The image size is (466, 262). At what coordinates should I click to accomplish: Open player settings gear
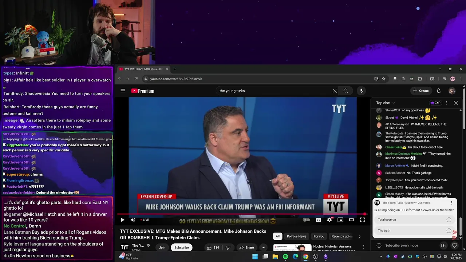click(x=329, y=220)
